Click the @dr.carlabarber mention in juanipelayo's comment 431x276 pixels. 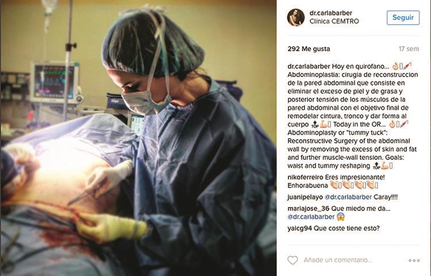tap(348, 197)
